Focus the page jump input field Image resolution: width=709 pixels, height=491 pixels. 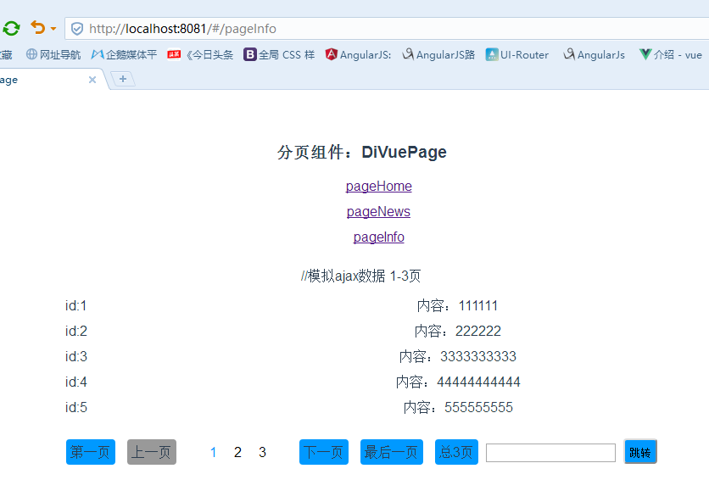click(x=550, y=453)
